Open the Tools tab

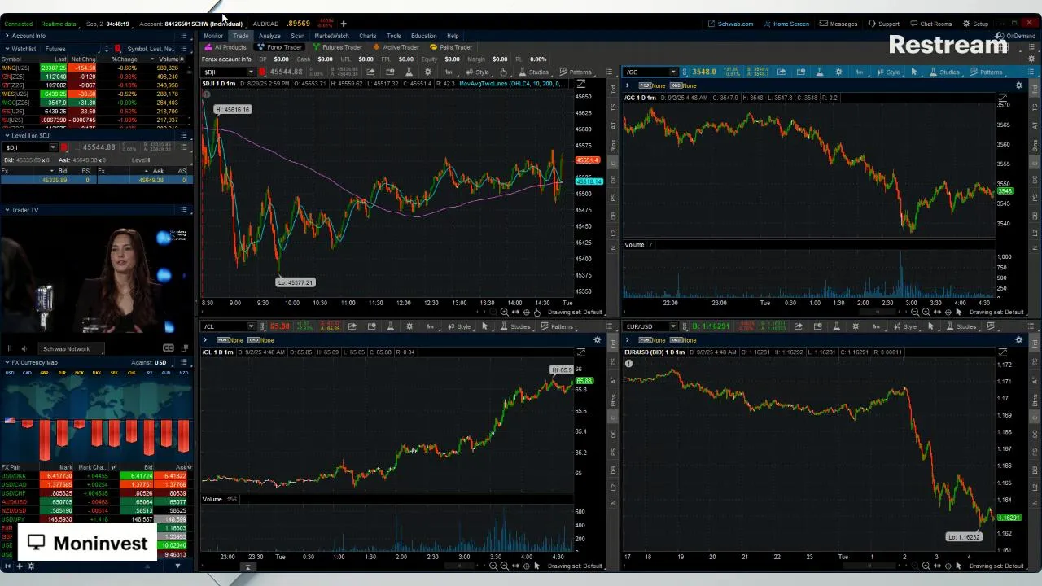pyautogui.click(x=394, y=36)
